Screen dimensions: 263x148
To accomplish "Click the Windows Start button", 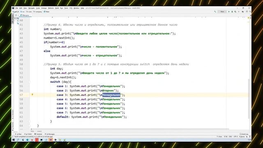I will (x=14, y=140).
